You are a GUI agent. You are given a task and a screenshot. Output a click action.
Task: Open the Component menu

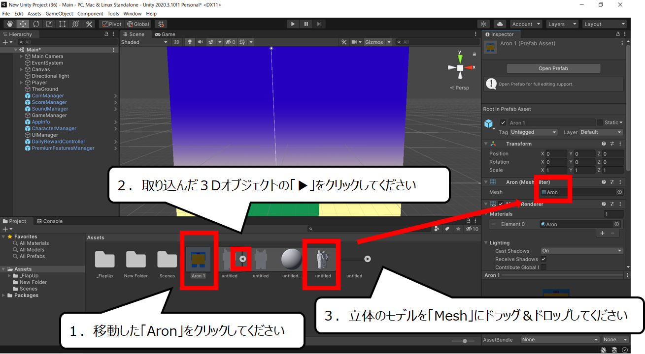[x=90, y=14]
